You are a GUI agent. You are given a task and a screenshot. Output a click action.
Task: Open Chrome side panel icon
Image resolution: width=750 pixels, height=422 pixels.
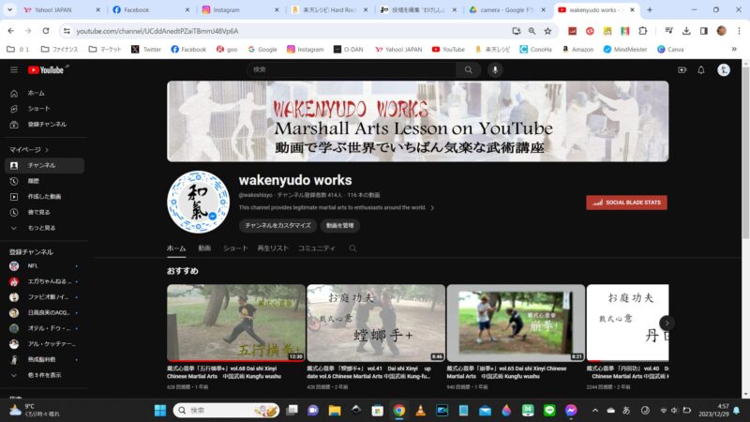coord(704,31)
